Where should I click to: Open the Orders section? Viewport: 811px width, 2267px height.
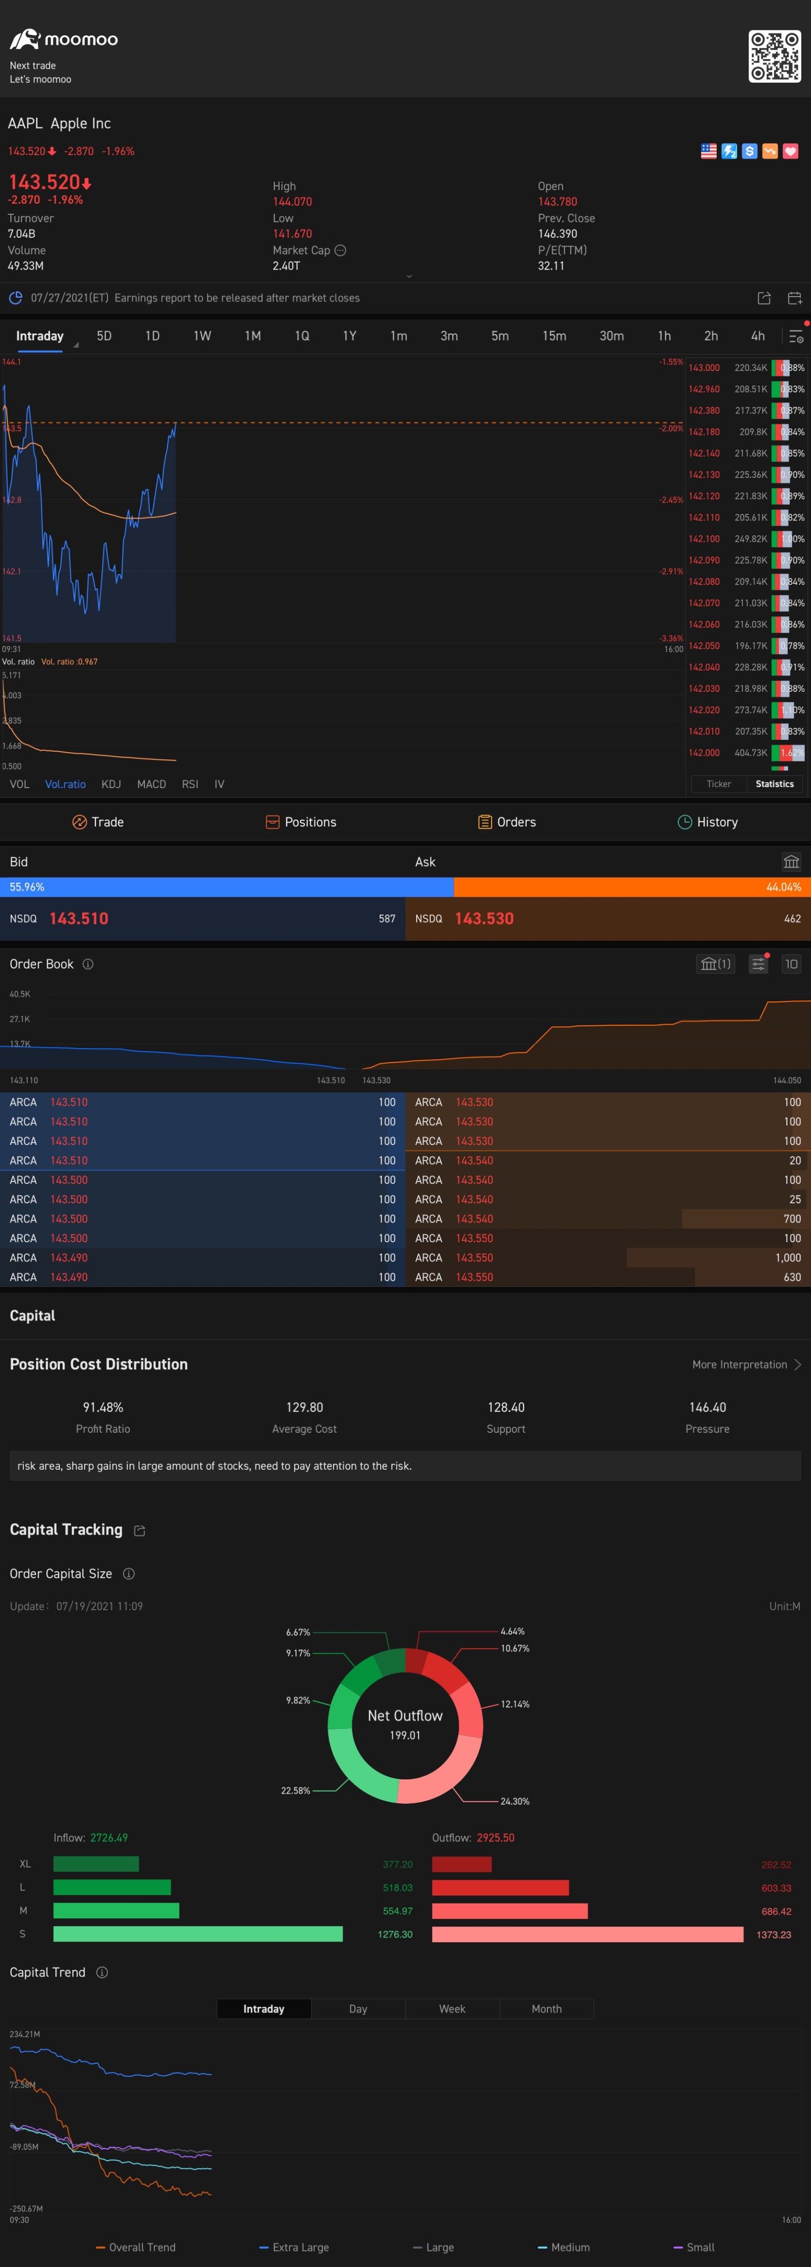pos(506,822)
